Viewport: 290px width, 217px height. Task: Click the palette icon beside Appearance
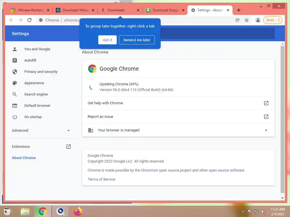pyautogui.click(x=15, y=83)
